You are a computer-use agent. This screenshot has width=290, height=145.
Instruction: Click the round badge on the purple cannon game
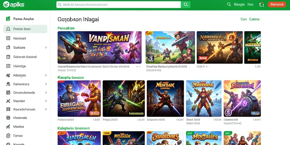[228, 112]
